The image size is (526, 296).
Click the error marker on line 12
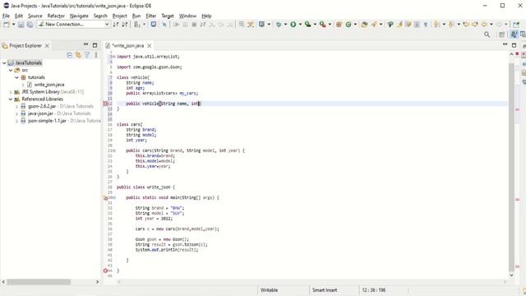[x=105, y=104]
